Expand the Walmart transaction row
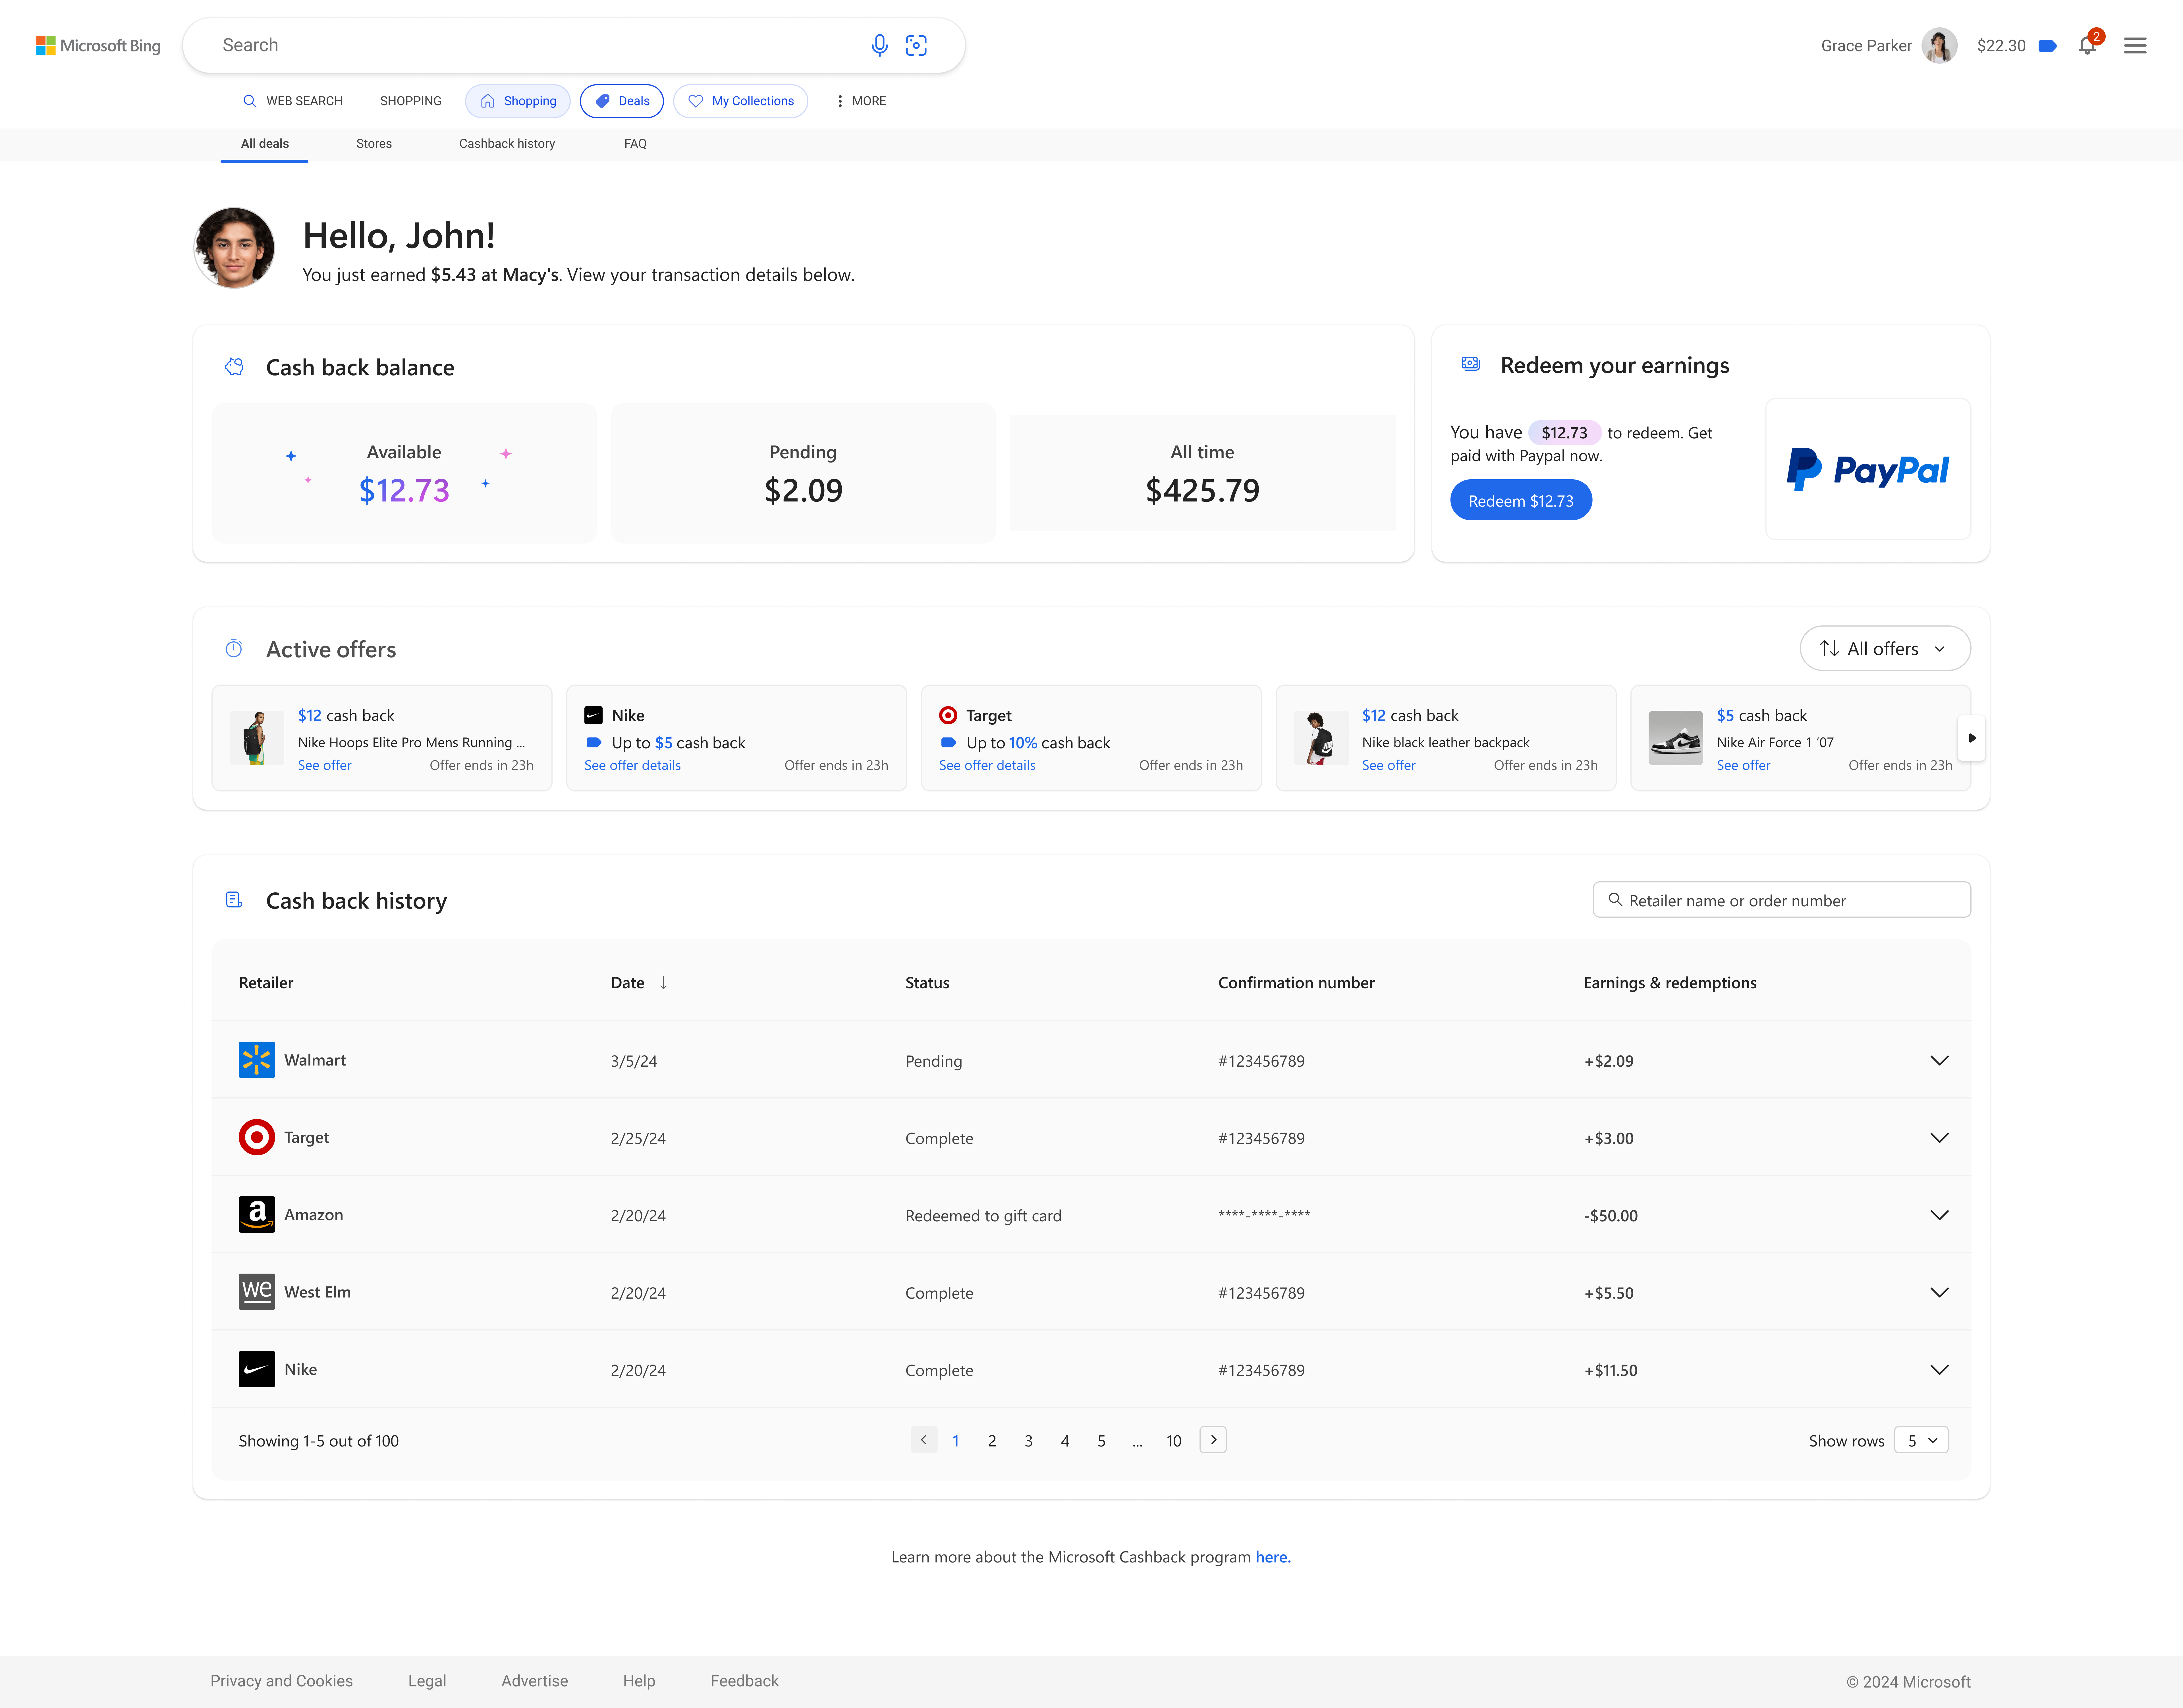Viewport: 2183px width, 1708px height. (x=1939, y=1060)
